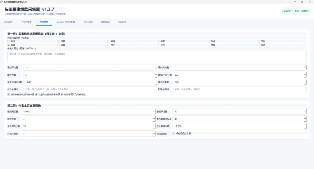Image resolution: width=314 pixels, height=169 pixels.
Task: Restore down the application window
Action: (302, 2)
